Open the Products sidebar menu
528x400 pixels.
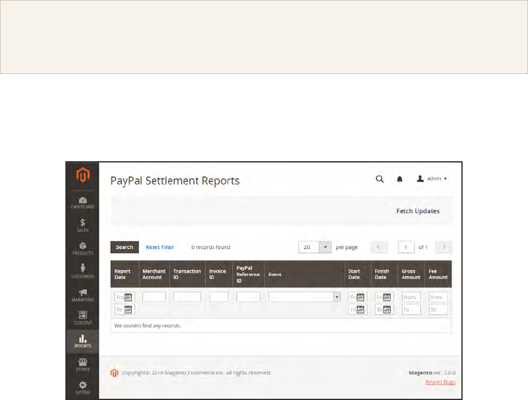pos(82,249)
